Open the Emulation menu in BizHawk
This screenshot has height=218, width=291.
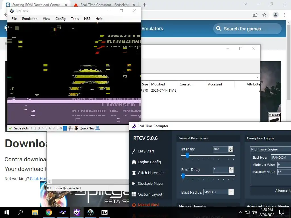tap(30, 18)
